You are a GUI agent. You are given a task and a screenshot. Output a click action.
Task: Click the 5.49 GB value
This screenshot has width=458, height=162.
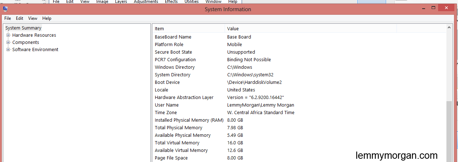235,135
